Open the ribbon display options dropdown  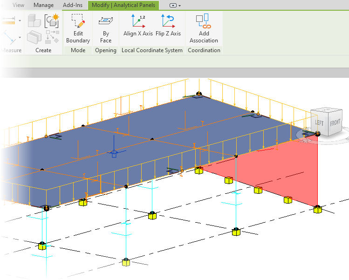coord(175,5)
